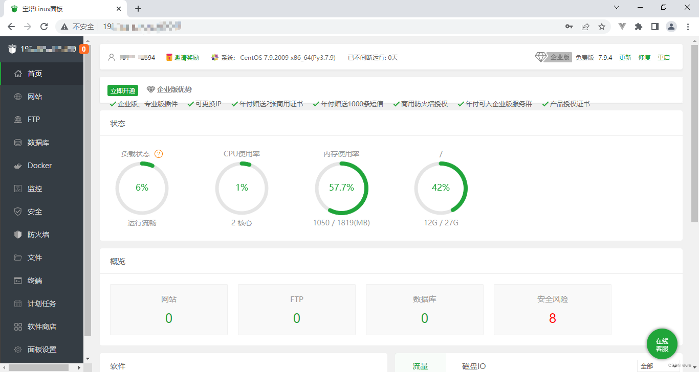Click the Docker whale icon in sidebar
Viewport: 699px width, 372px height.
[x=18, y=166]
